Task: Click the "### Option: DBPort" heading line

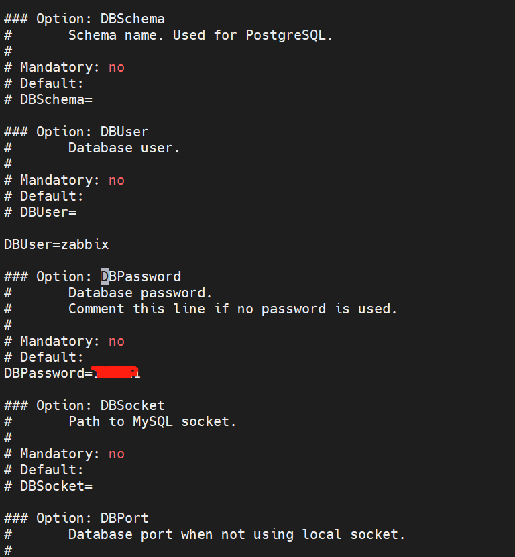Action: (x=76, y=518)
